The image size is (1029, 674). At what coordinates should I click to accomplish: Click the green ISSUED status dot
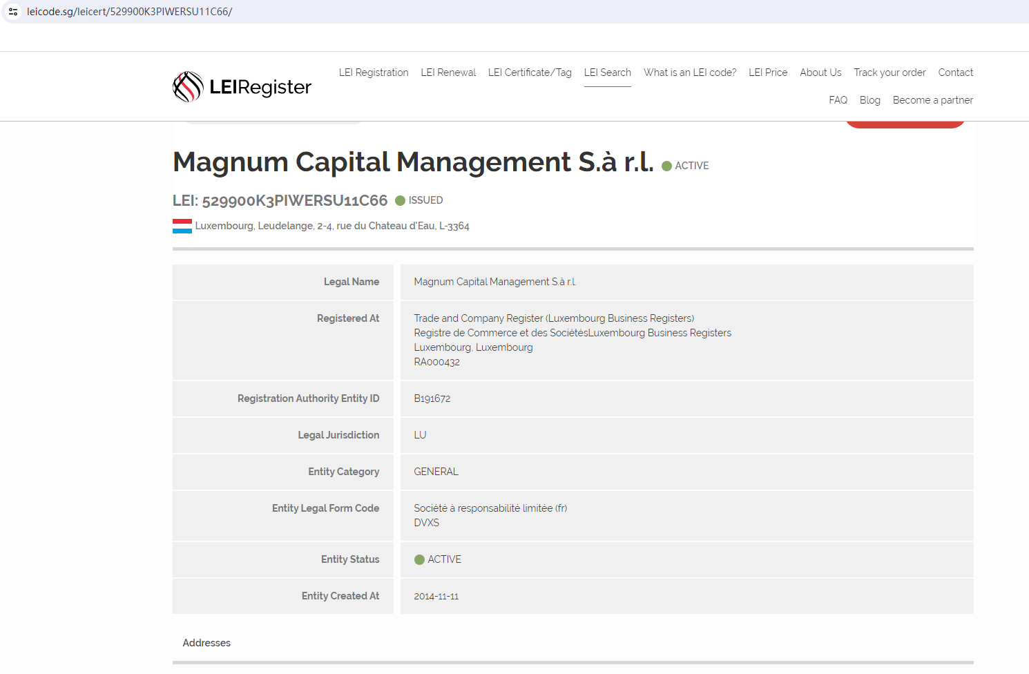pos(400,200)
